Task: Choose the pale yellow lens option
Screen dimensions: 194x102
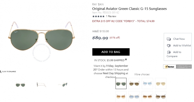Action: [x=161, y=83]
